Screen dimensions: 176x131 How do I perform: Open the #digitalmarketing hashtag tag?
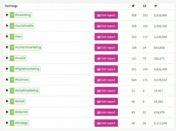(27, 69)
